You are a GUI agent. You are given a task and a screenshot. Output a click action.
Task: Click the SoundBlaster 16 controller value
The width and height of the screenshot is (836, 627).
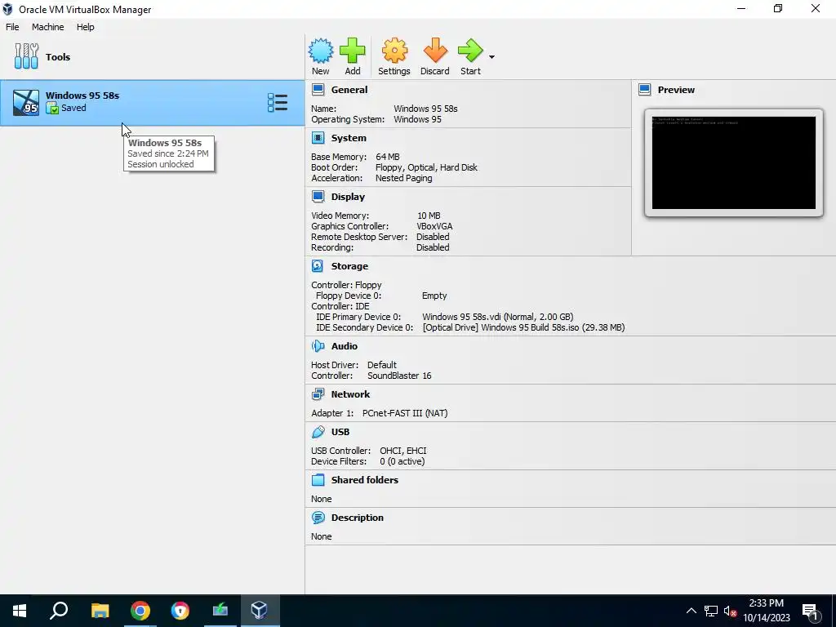399,376
